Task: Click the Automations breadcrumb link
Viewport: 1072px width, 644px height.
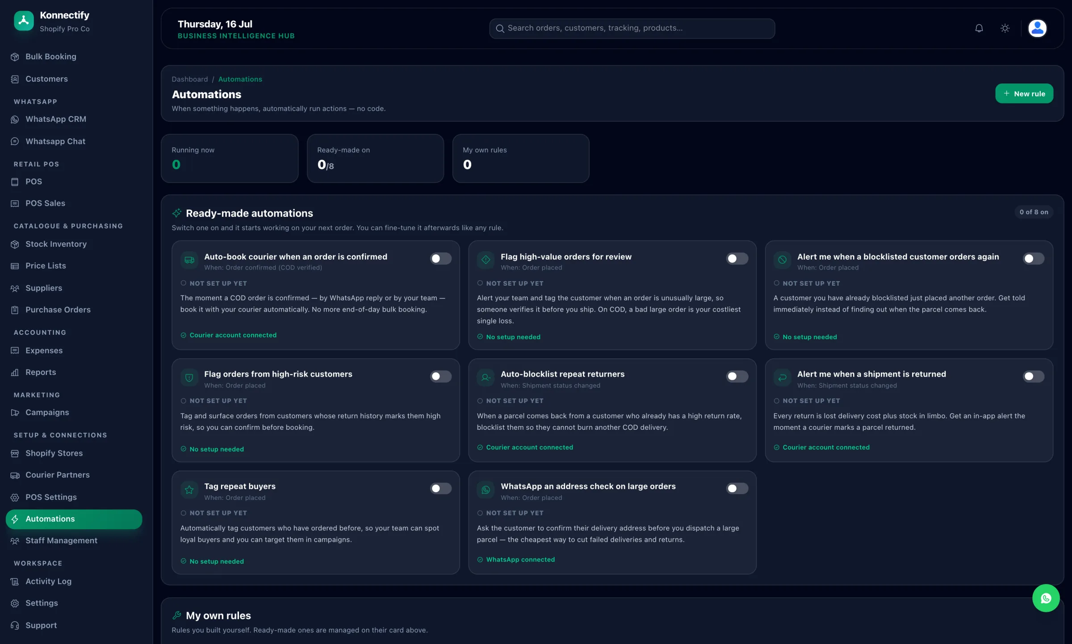Action: [240, 79]
